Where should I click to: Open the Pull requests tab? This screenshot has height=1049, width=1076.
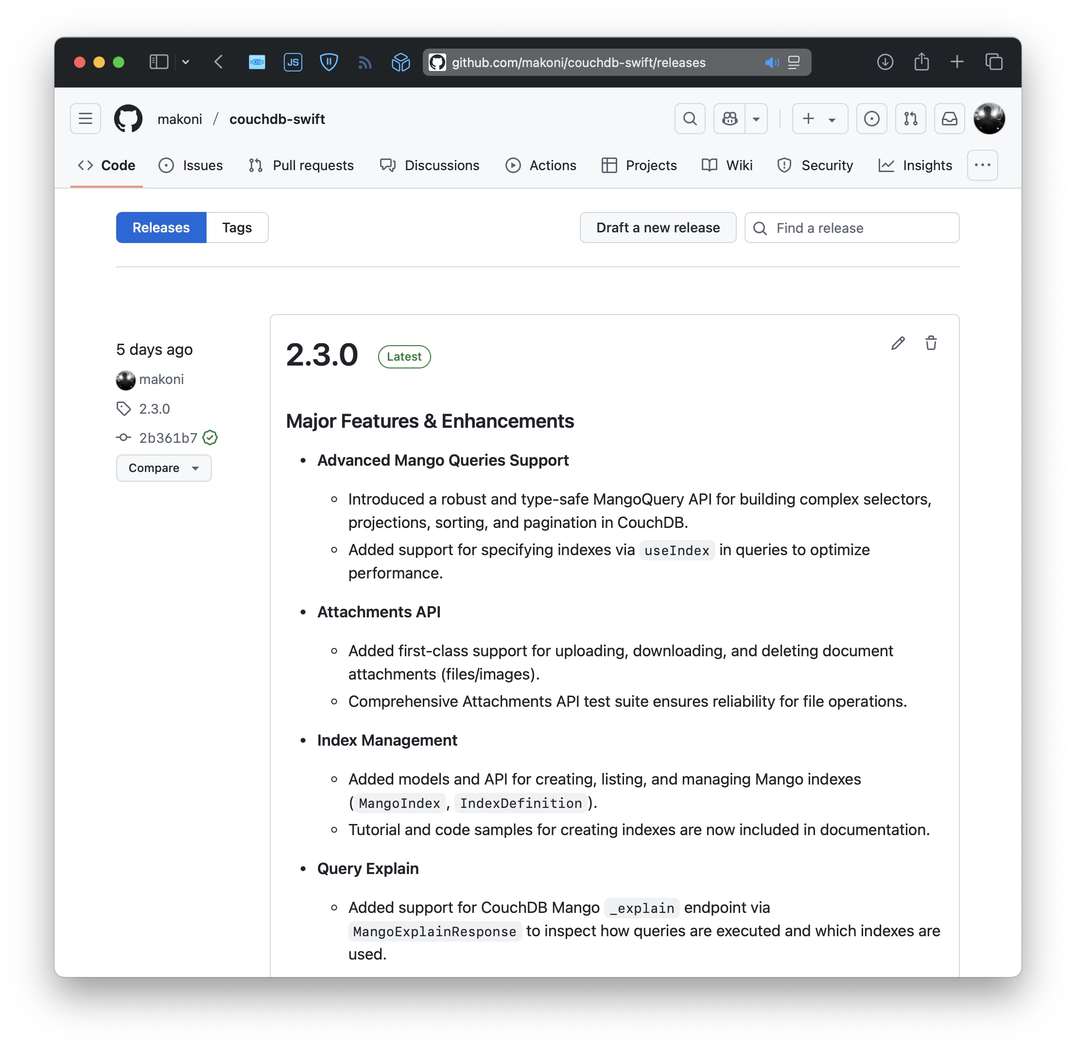(301, 165)
